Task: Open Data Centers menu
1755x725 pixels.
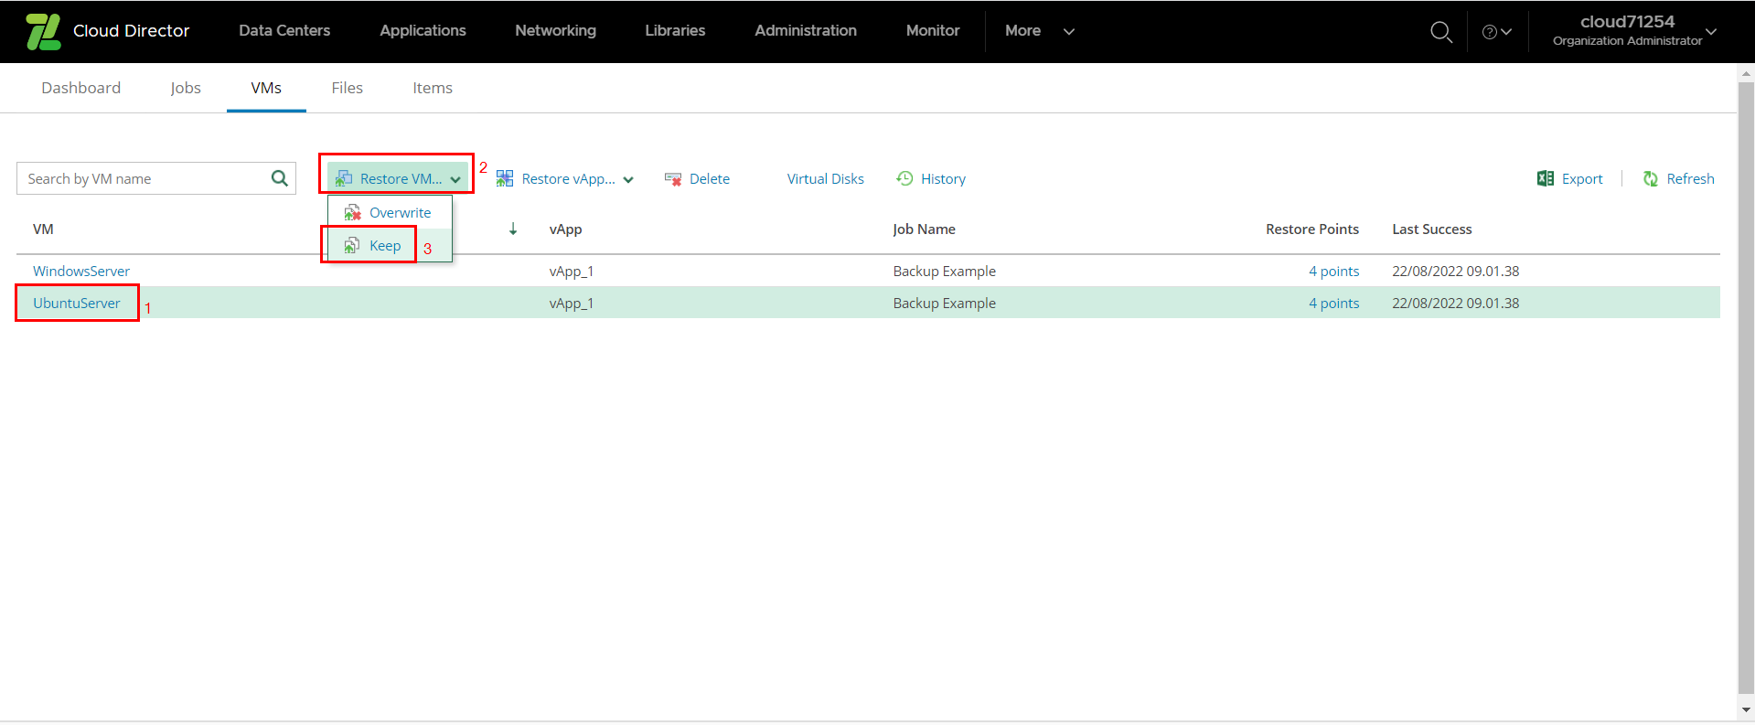Action: pyautogui.click(x=284, y=31)
